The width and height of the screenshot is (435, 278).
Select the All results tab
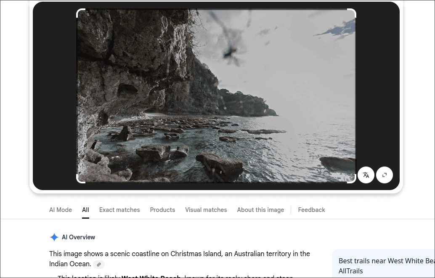point(85,210)
